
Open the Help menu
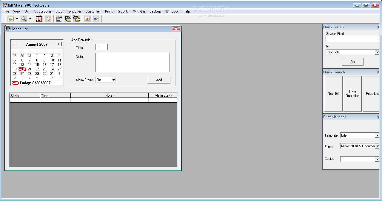coord(186,11)
